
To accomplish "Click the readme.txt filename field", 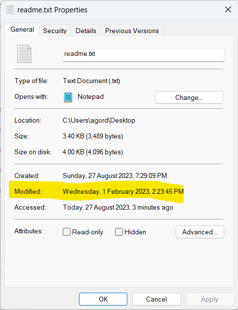I will click(x=144, y=55).
